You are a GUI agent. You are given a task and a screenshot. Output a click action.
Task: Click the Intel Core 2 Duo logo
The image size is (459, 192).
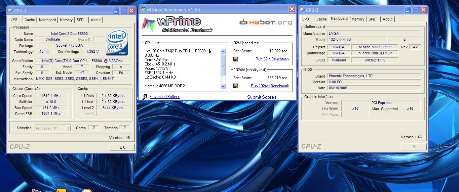(x=117, y=43)
